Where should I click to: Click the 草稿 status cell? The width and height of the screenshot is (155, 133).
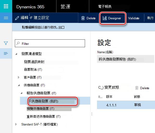point(137,105)
